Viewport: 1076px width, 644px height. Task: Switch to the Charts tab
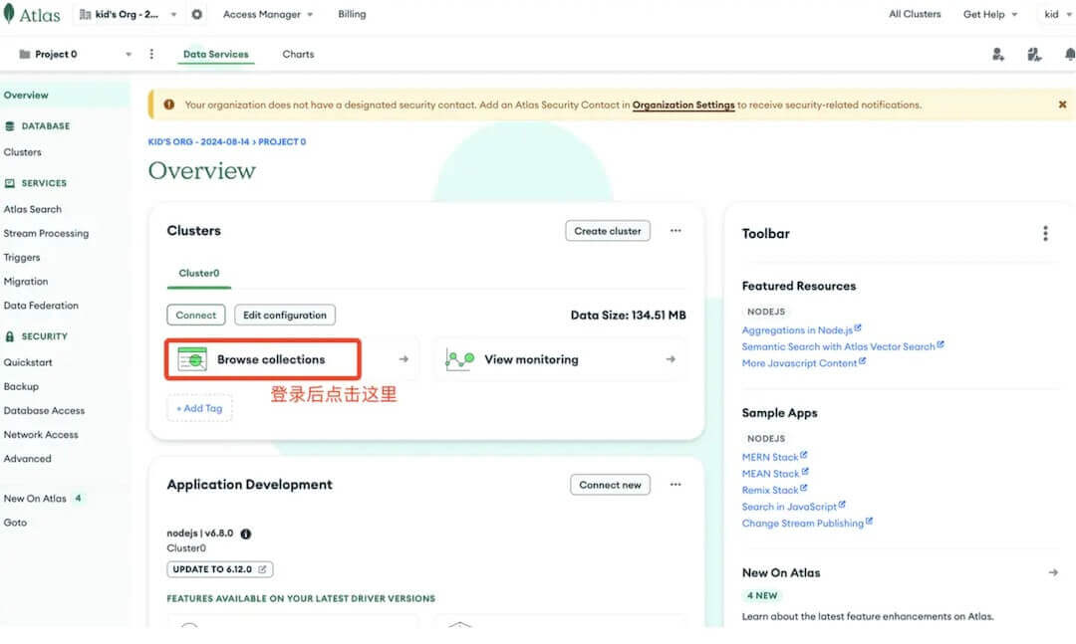(x=299, y=54)
